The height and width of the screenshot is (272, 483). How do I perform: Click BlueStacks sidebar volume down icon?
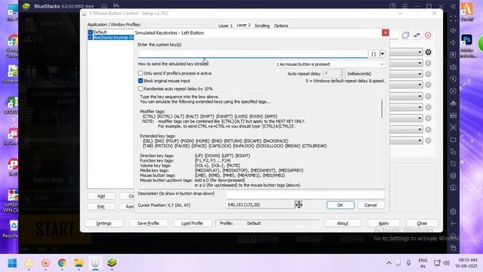[x=453, y=42]
